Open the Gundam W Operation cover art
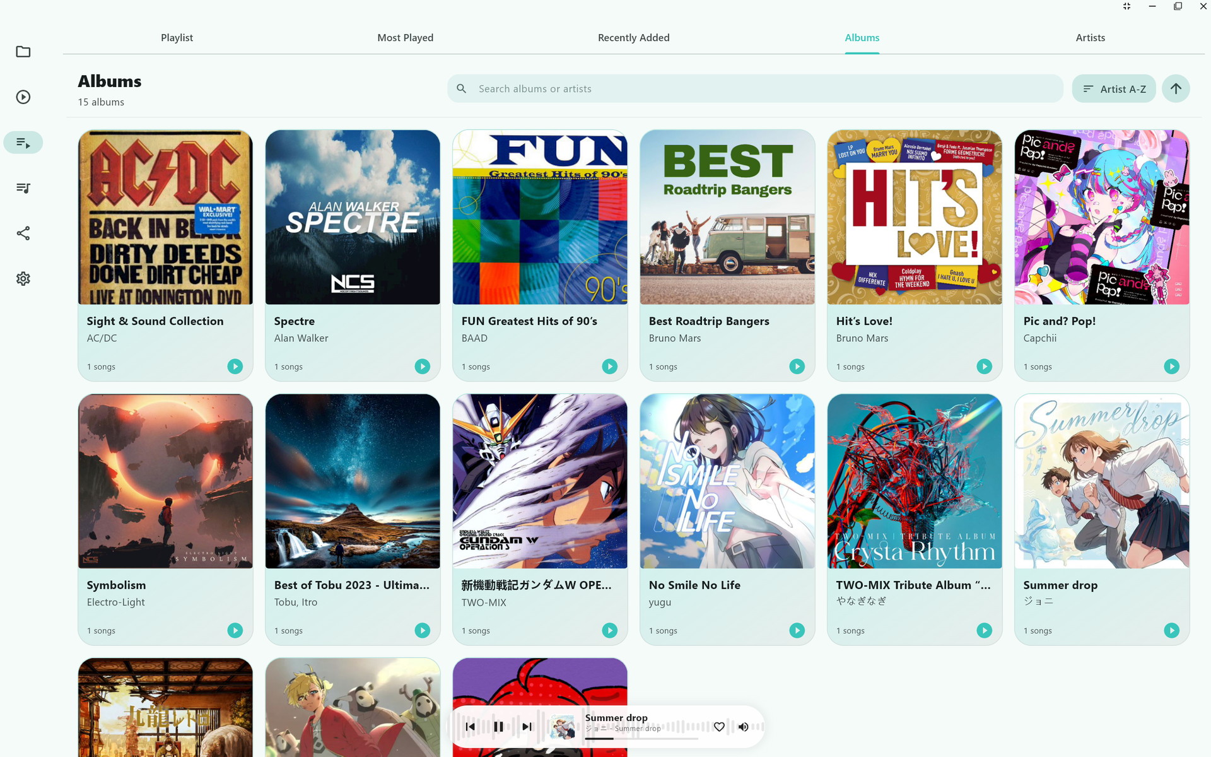The height and width of the screenshot is (757, 1211). (x=540, y=481)
